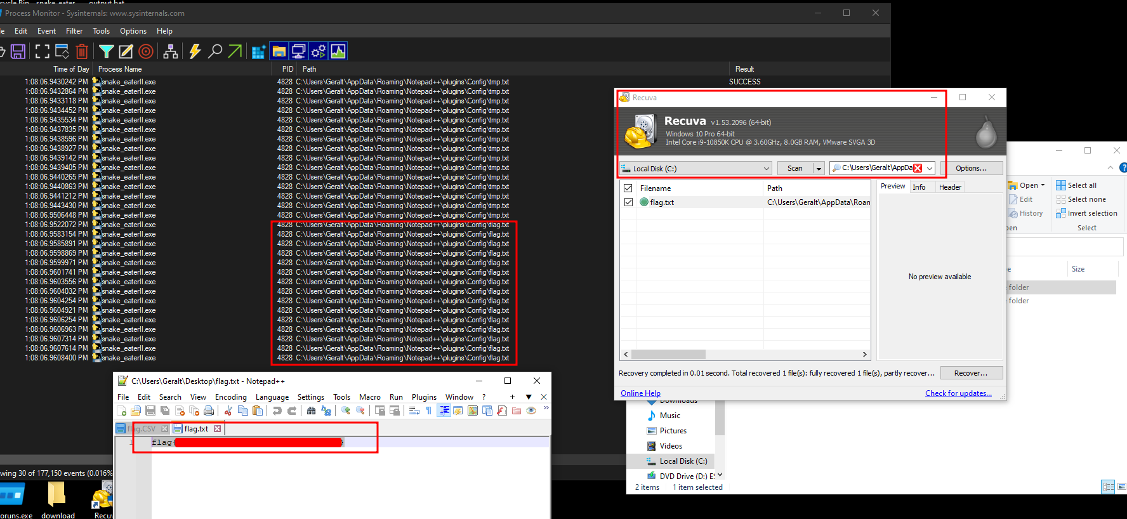The width and height of the screenshot is (1127, 519).
Task: Click the Check for updates... link
Action: (x=958, y=393)
